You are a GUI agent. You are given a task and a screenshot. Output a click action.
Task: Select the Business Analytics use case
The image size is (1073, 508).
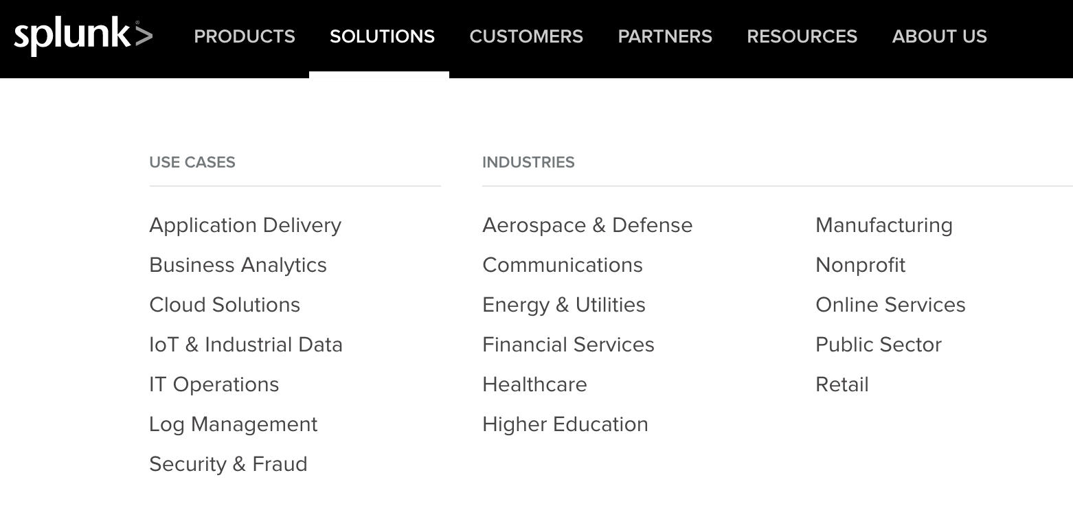click(238, 264)
